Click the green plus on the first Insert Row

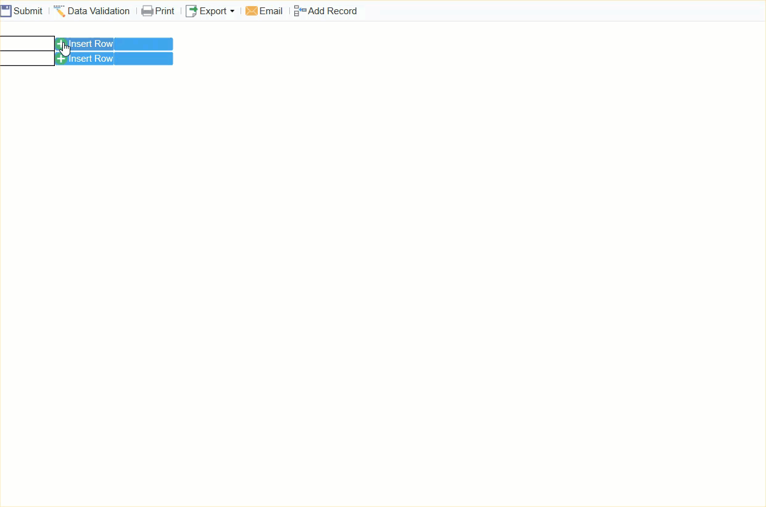point(61,44)
